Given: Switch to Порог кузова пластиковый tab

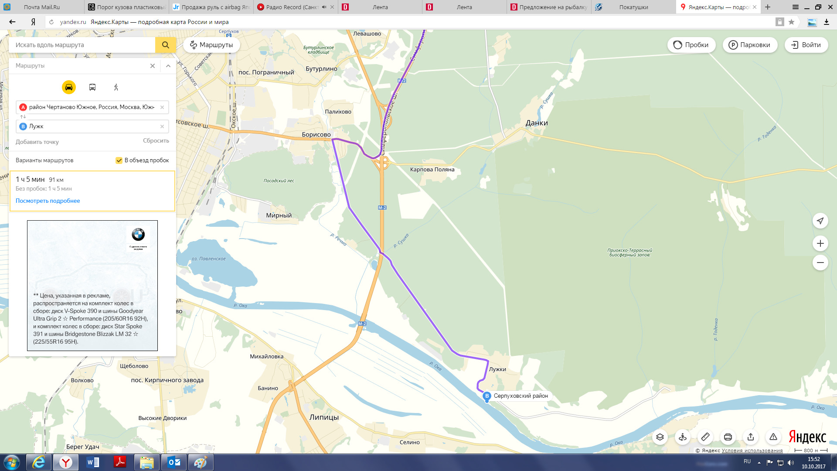Looking at the screenshot, I should tap(126, 7).
